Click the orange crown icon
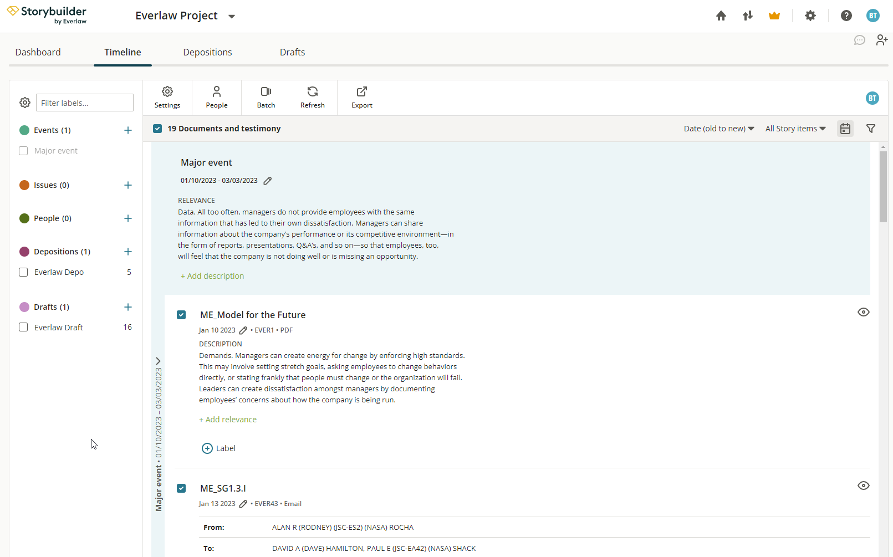893x557 pixels. click(x=774, y=16)
